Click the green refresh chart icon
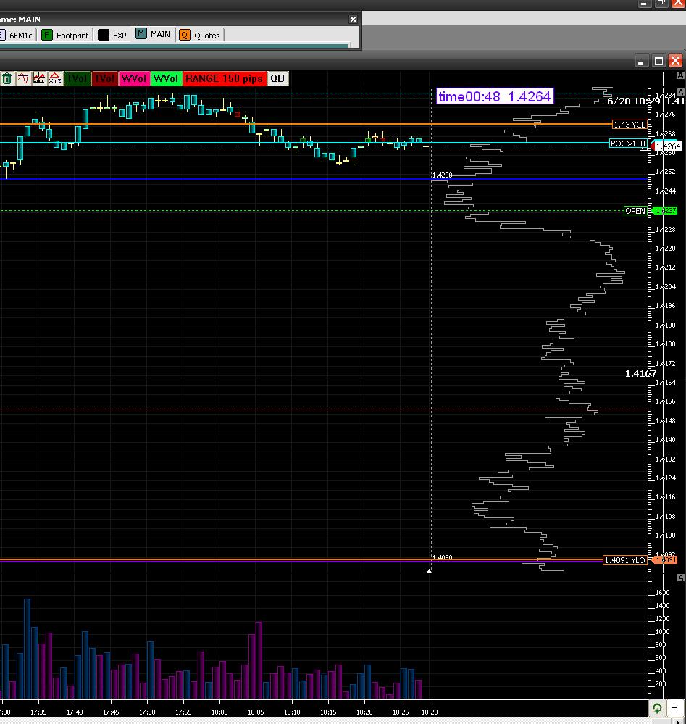The width and height of the screenshot is (686, 724). [656, 708]
